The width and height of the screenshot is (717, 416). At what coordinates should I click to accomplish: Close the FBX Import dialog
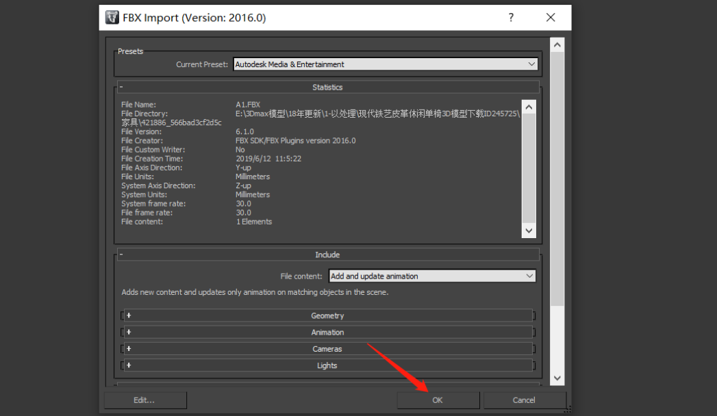(x=551, y=18)
